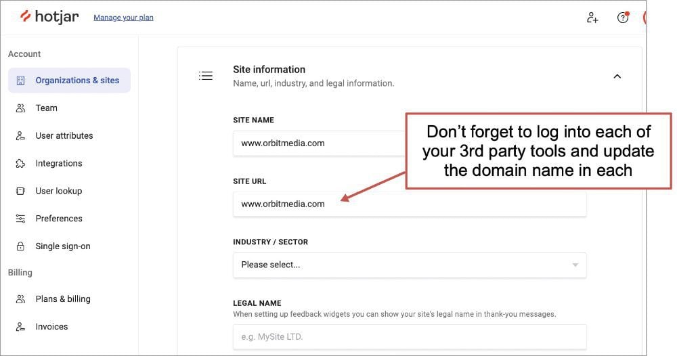The width and height of the screenshot is (677, 356).
Task: Click the Single sign-on lock icon
Action: [20, 246]
